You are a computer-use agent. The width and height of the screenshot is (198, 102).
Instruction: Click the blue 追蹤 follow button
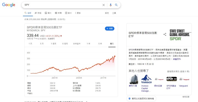[110, 29]
